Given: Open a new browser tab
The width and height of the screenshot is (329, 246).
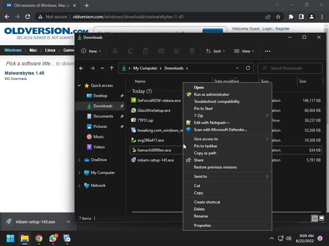Looking at the screenshot, I should (x=87, y=5).
